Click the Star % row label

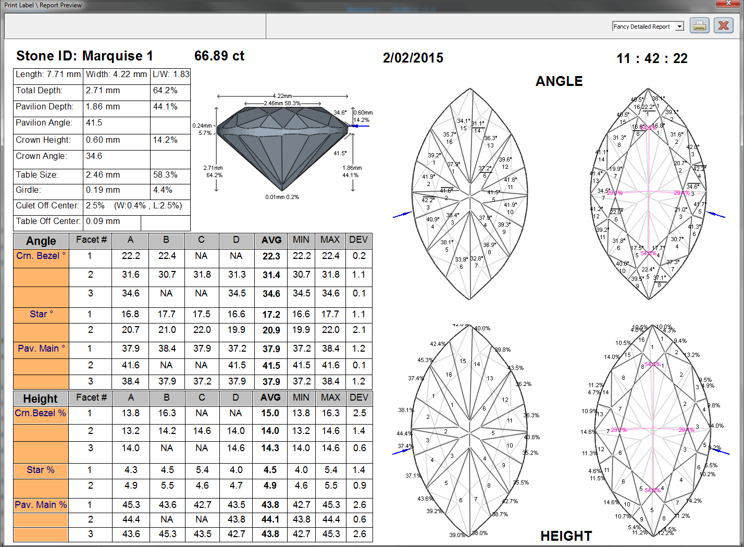(x=41, y=470)
